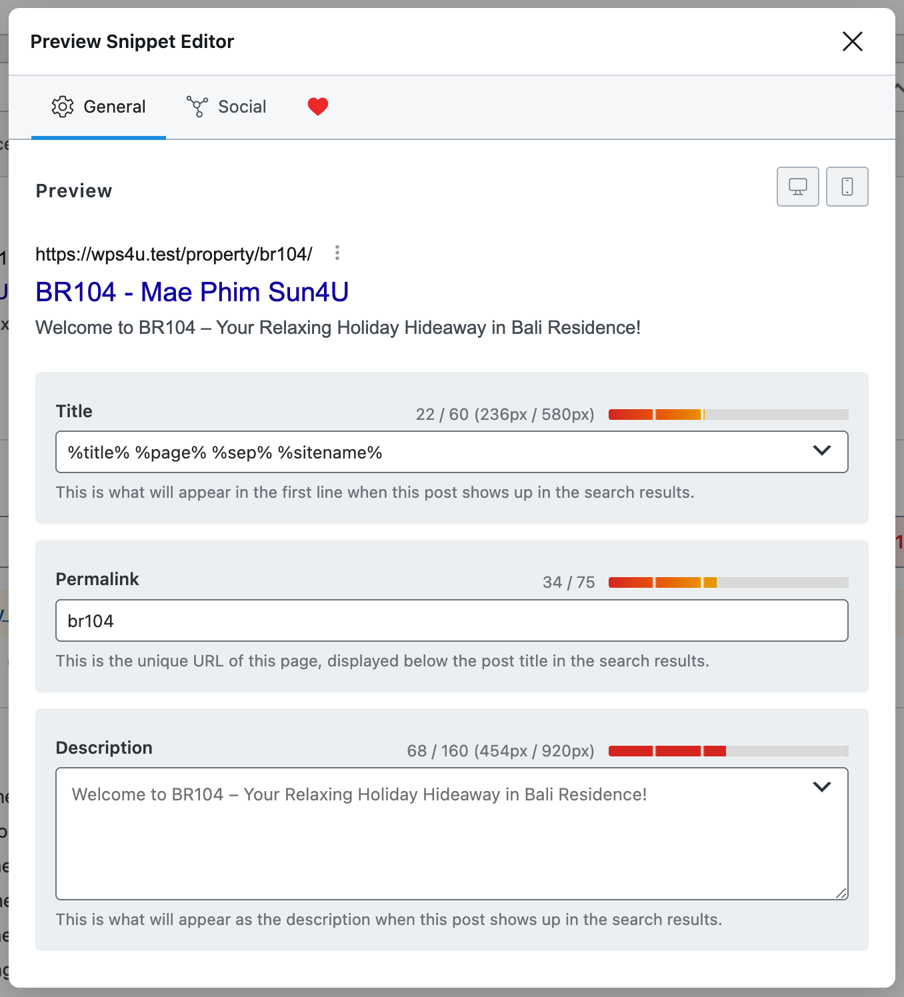Switch to mobile preview icon
Image resolution: width=904 pixels, height=997 pixels.
847,187
